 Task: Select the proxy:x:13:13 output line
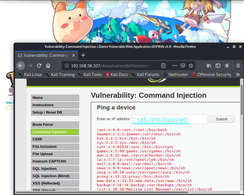133,177
